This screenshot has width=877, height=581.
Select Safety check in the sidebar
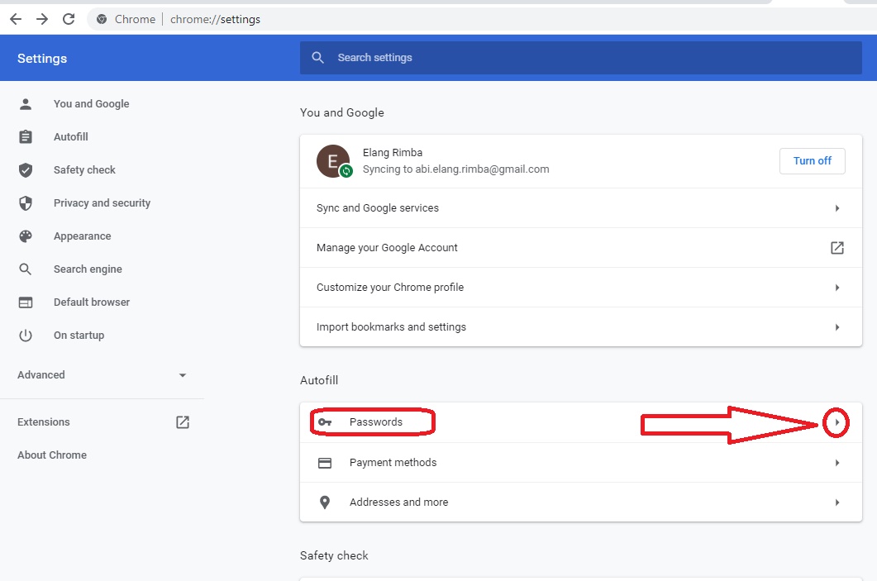(84, 170)
